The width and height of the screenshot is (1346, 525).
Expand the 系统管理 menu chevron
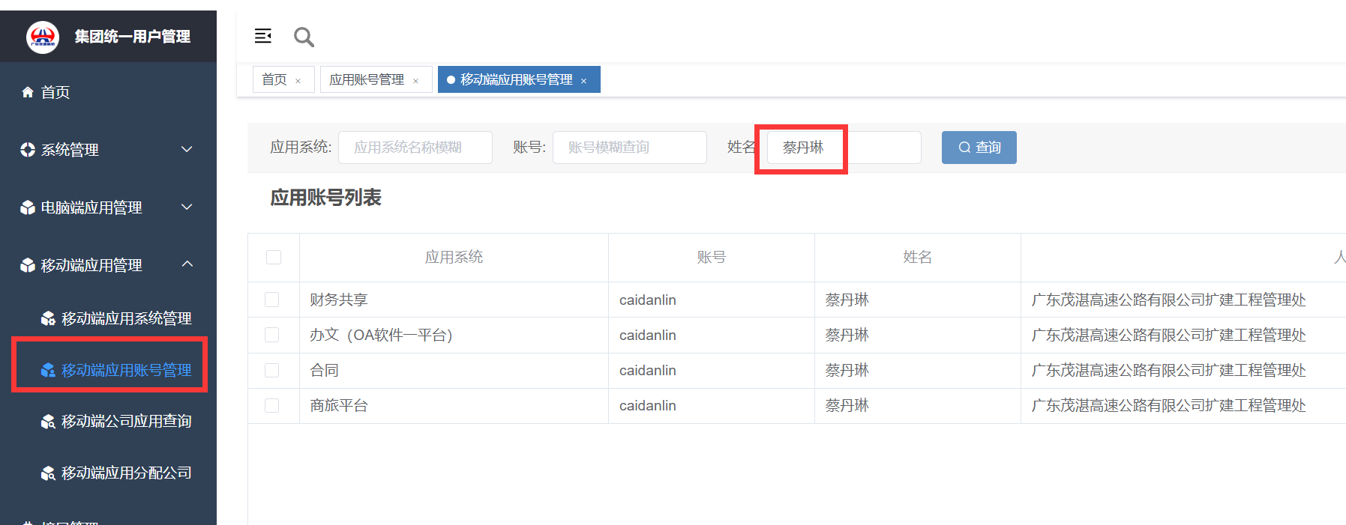click(x=187, y=149)
